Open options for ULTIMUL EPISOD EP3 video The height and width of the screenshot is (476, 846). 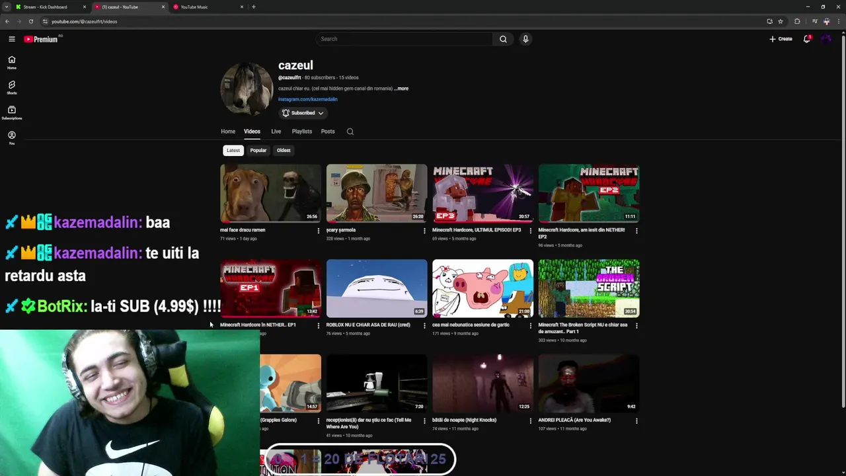point(530,231)
